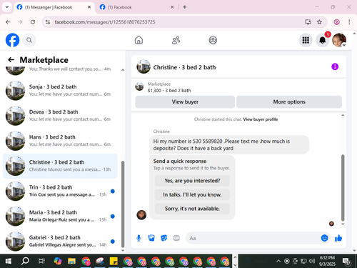Open Task View on taskbar
Viewport: 357px width, 268px height.
coord(41,262)
